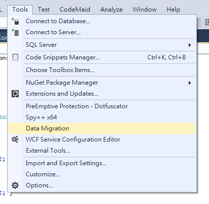This screenshot has height=204, width=209.
Task: Open the Help menu
Action: (173, 10)
